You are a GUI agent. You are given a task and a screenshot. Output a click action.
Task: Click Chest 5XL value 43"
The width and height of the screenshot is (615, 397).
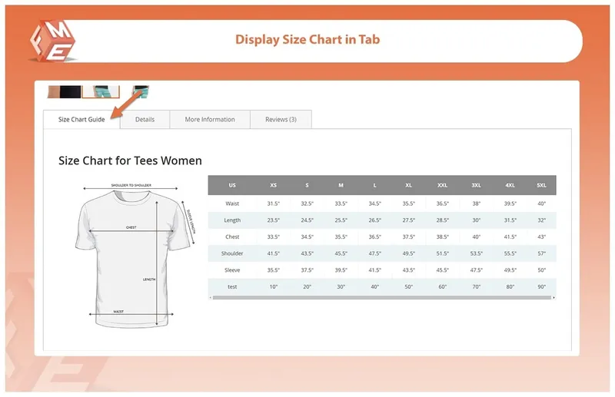[x=542, y=237]
